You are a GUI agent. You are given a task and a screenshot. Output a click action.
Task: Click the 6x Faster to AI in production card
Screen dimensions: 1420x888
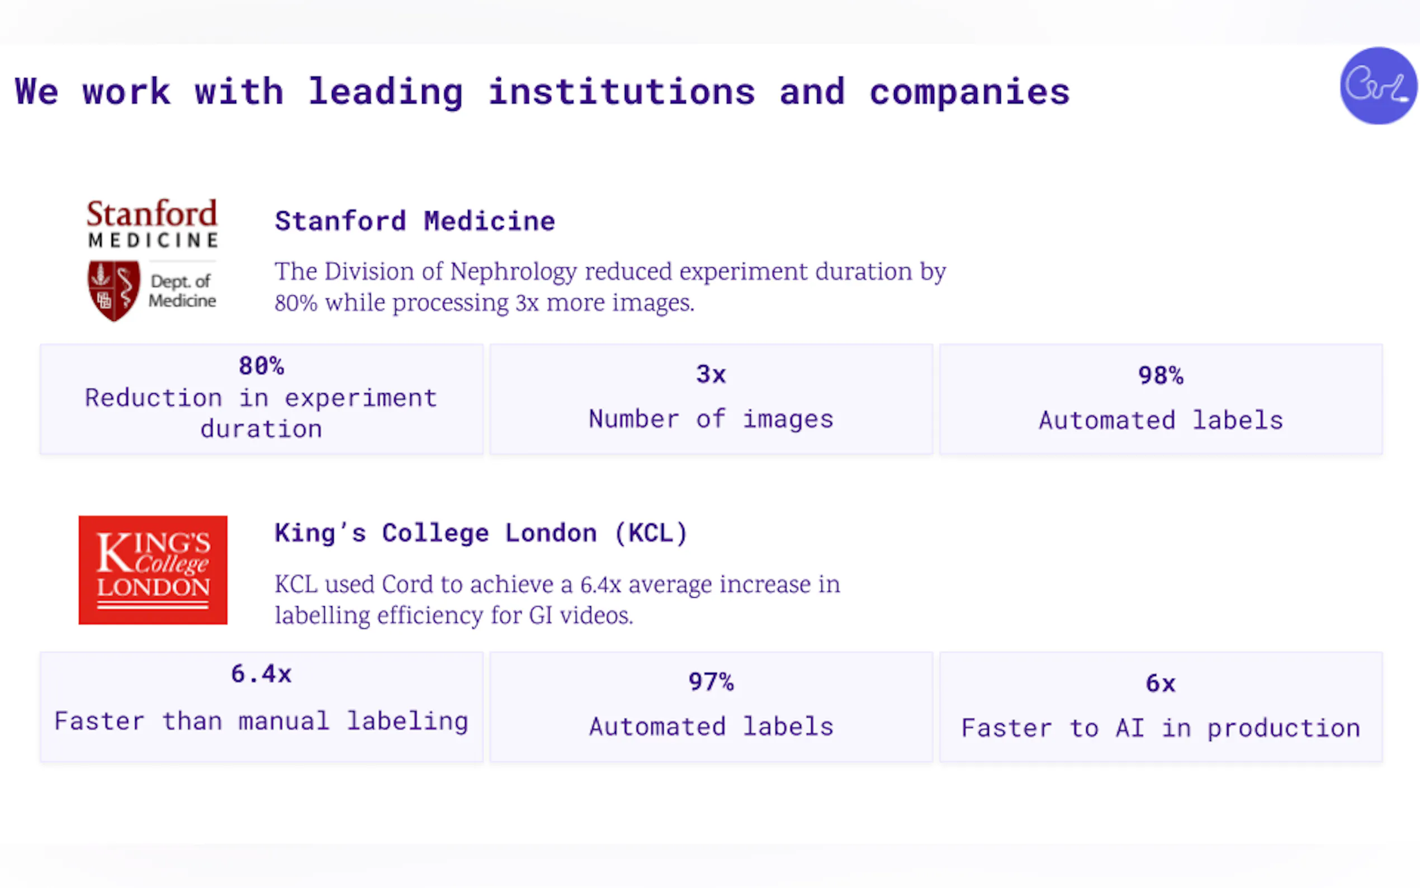[1161, 706]
